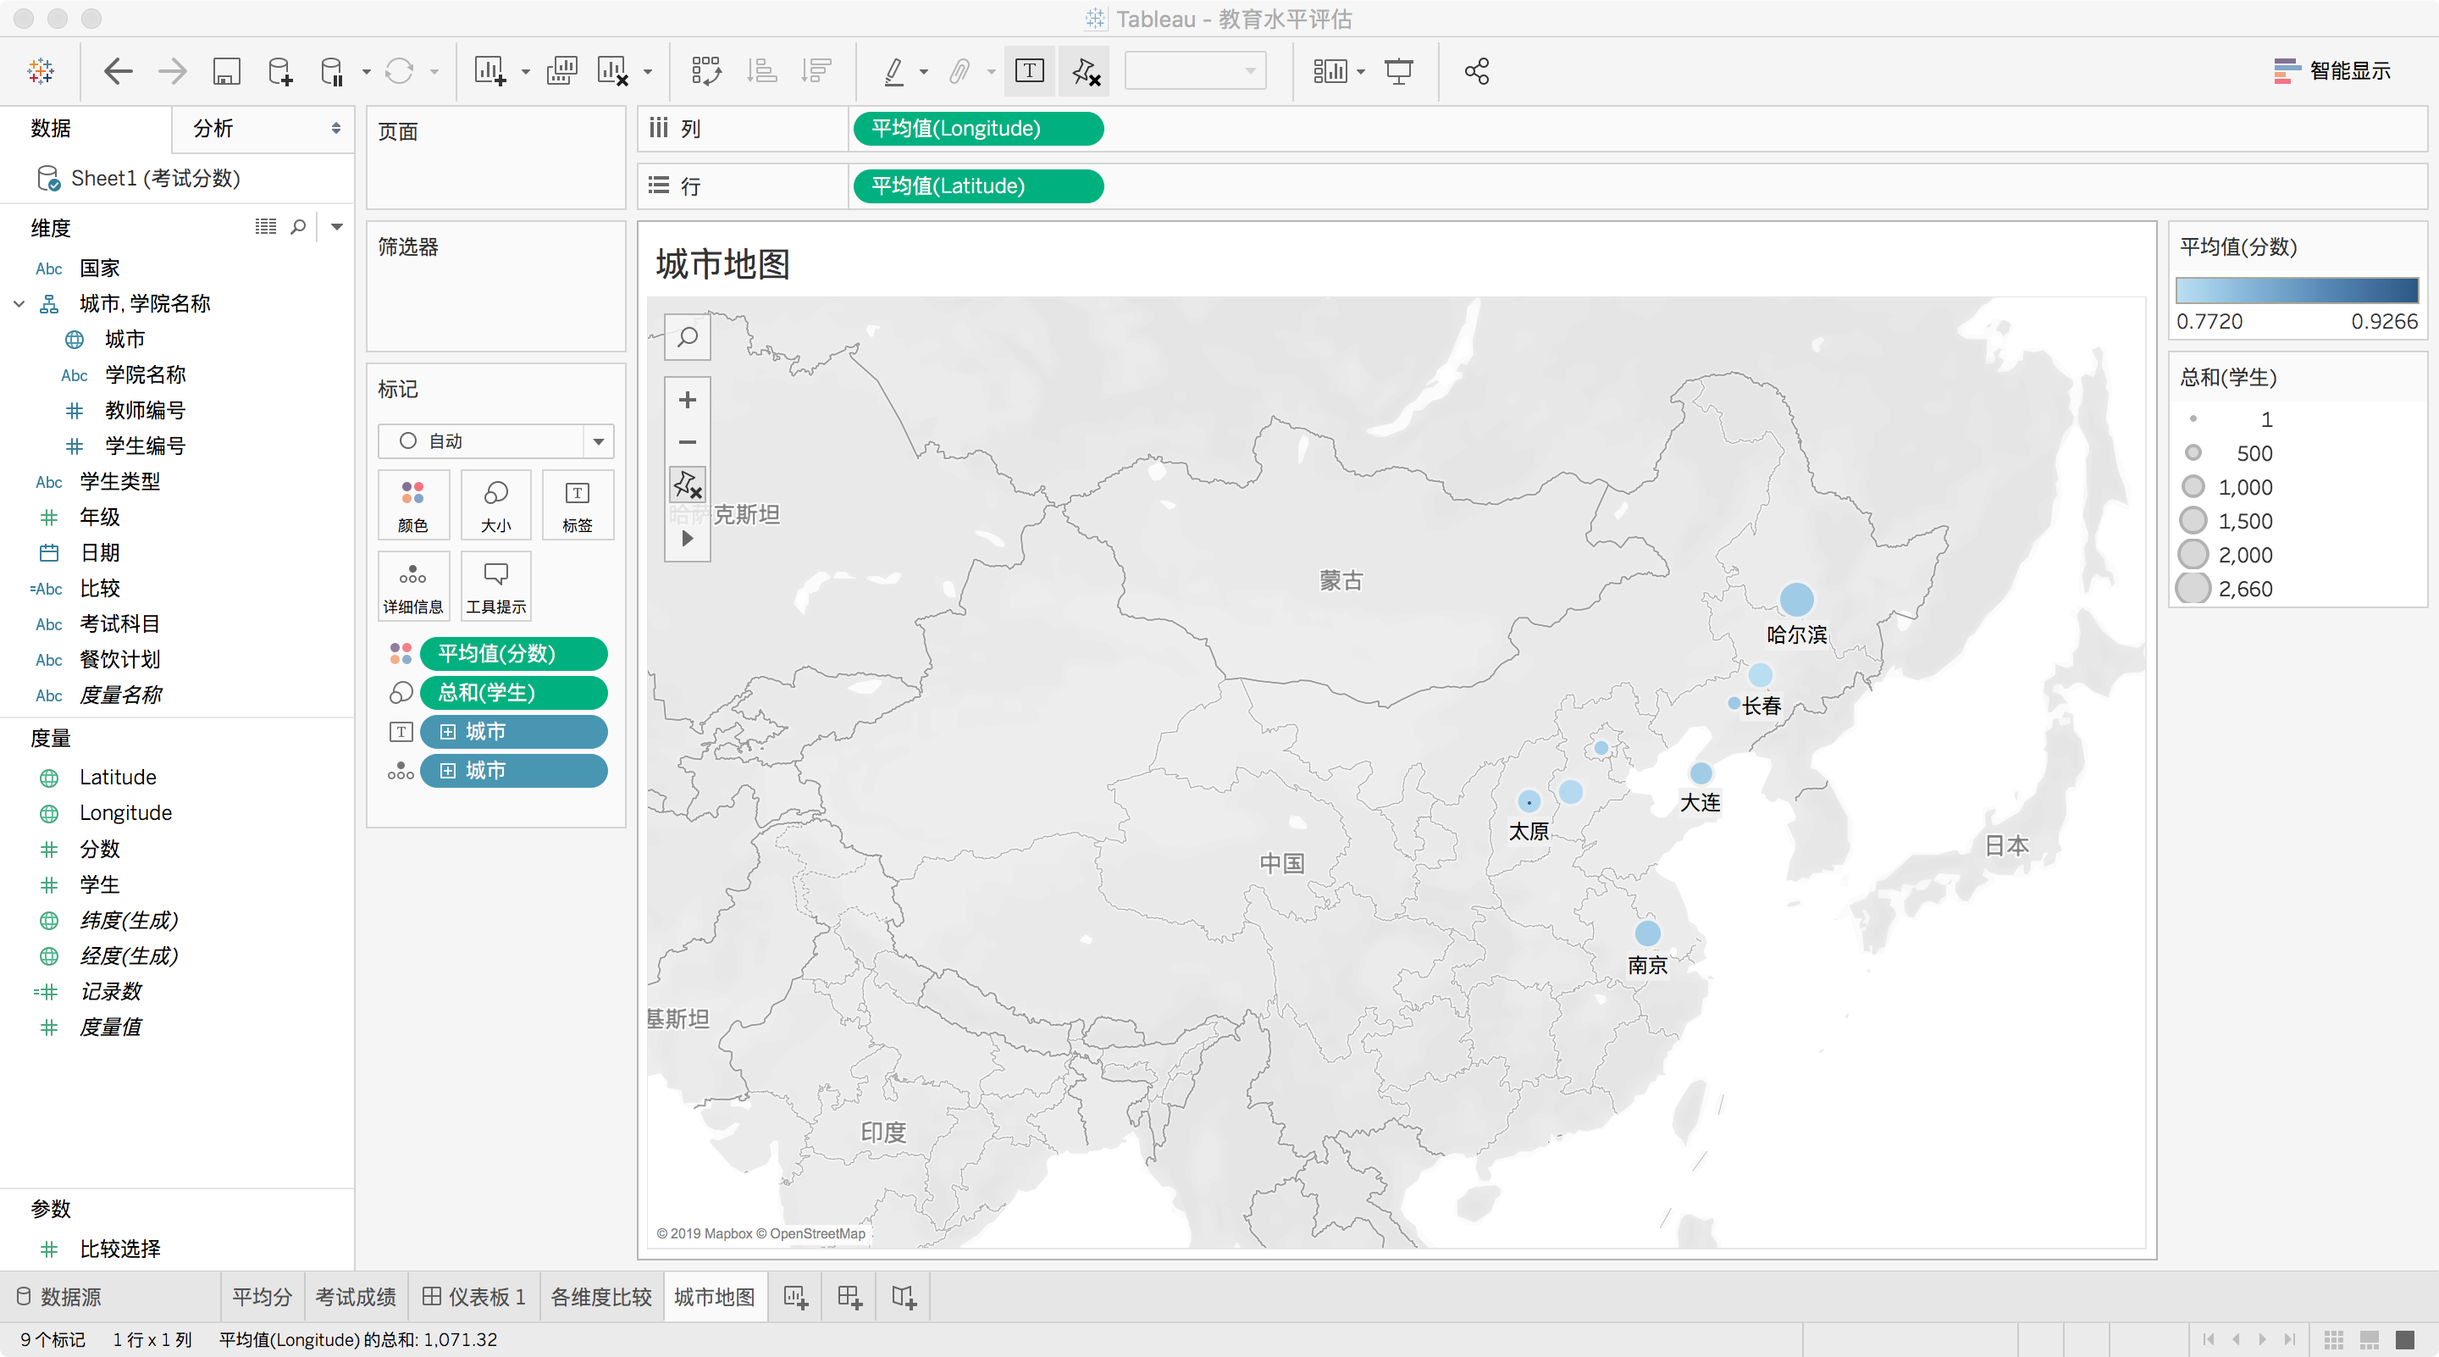Click the 平均值(分数) color gradient legend
The width and height of the screenshot is (2439, 1357).
coord(2296,290)
